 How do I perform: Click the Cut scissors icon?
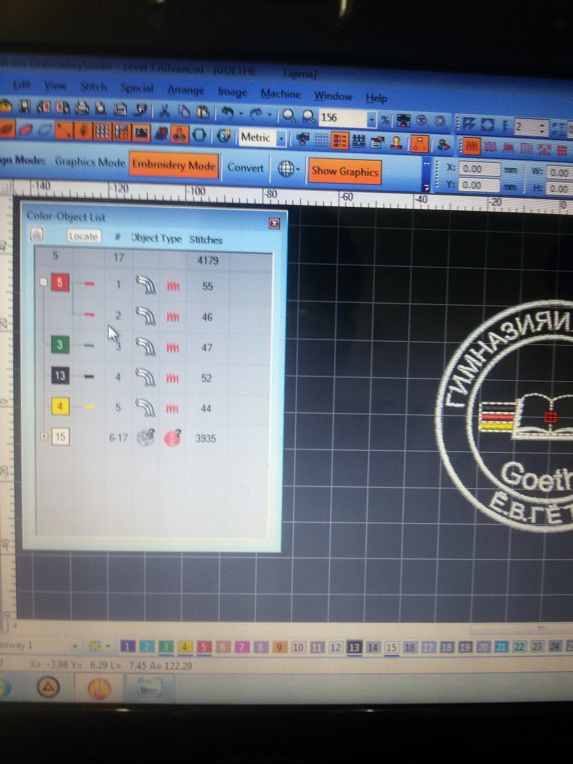[x=164, y=110]
